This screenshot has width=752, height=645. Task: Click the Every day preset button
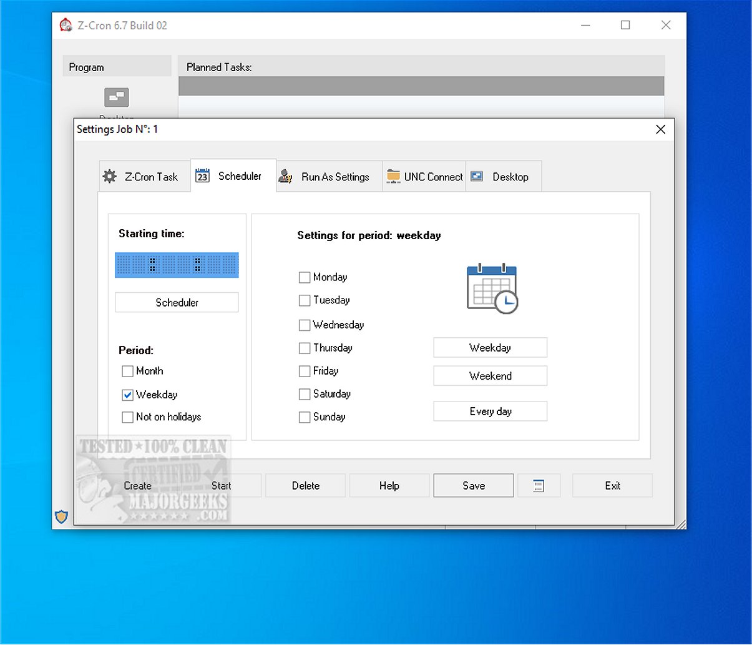[491, 411]
